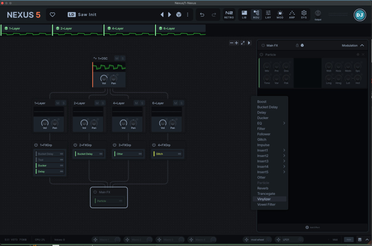This screenshot has width=372, height=246.
Task: Click the Add Effect button
Action: (312, 227)
